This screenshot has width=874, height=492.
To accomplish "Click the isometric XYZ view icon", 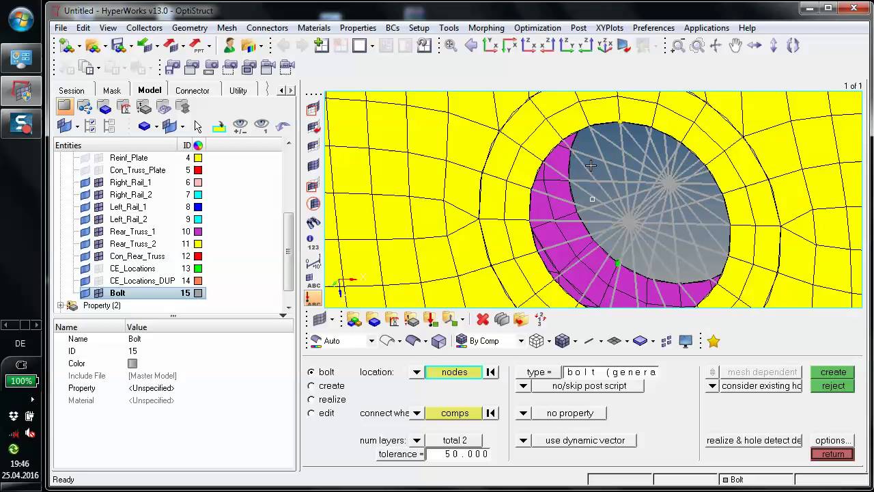I will (604, 46).
